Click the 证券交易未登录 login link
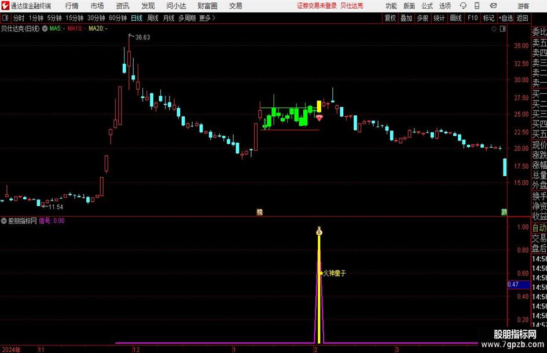 point(317,6)
